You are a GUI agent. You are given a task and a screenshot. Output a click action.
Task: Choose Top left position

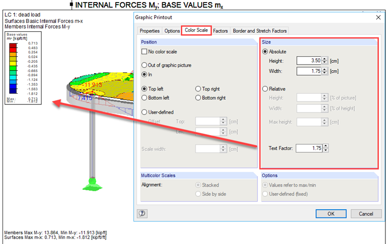pyautogui.click(x=144, y=89)
